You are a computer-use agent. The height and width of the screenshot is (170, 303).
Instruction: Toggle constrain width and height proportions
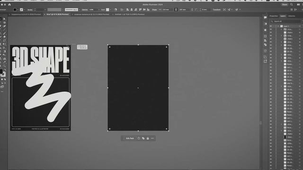click(176, 9)
